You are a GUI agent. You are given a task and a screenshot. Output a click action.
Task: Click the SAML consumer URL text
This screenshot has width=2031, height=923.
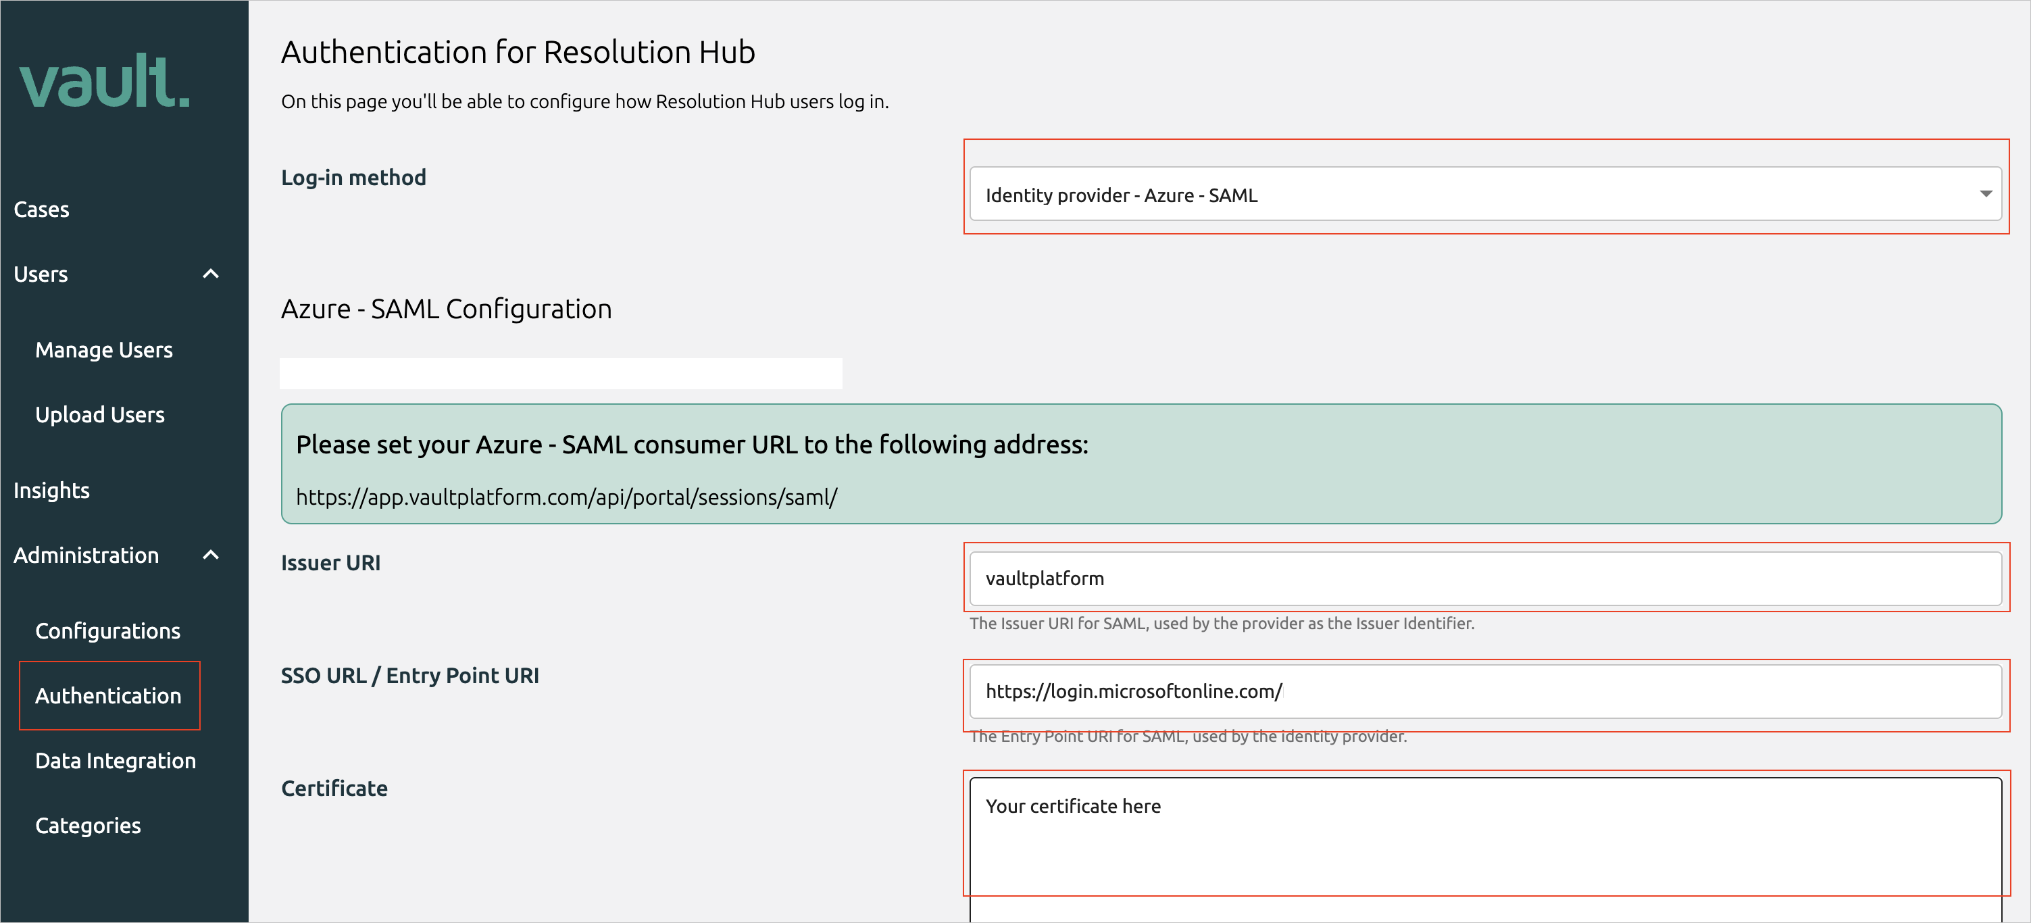coord(566,496)
